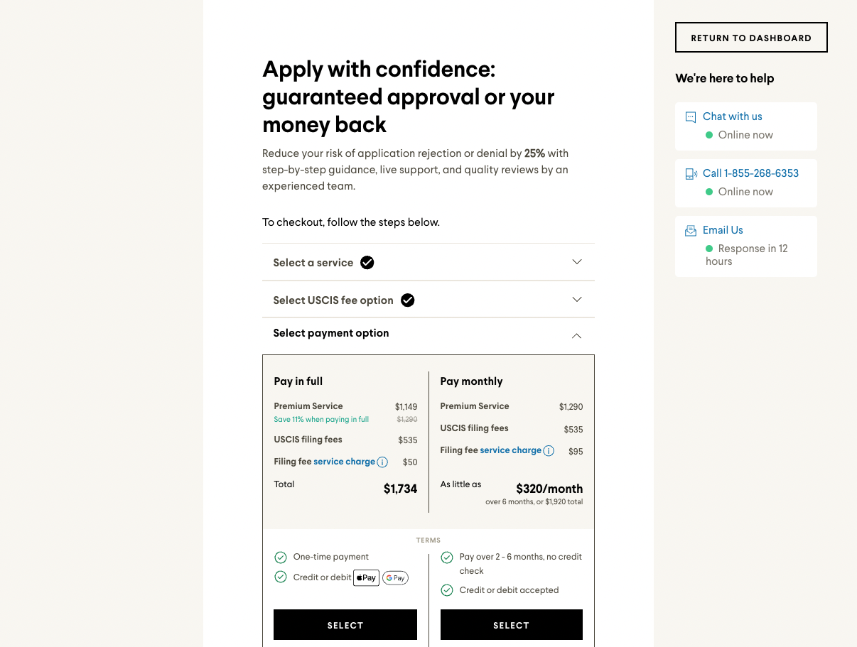Click the checkmark badge beside Select a service
857x647 pixels.
click(367, 263)
